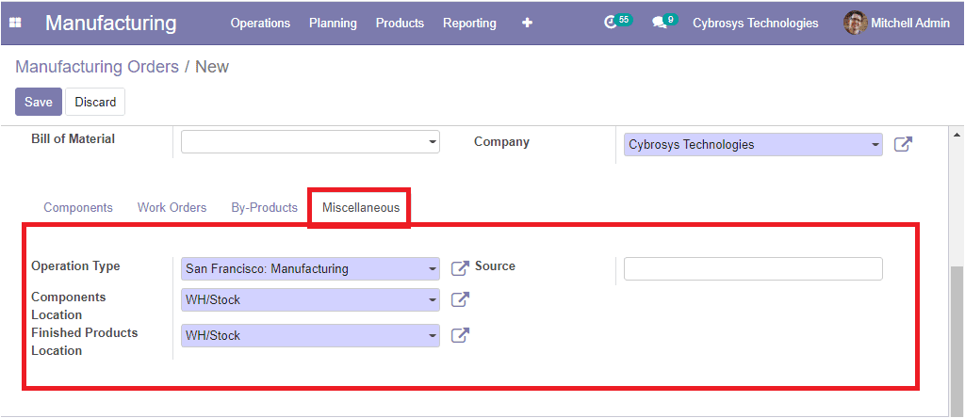Open external link for Company field
Screen dimensions: 965x418
(x=903, y=144)
